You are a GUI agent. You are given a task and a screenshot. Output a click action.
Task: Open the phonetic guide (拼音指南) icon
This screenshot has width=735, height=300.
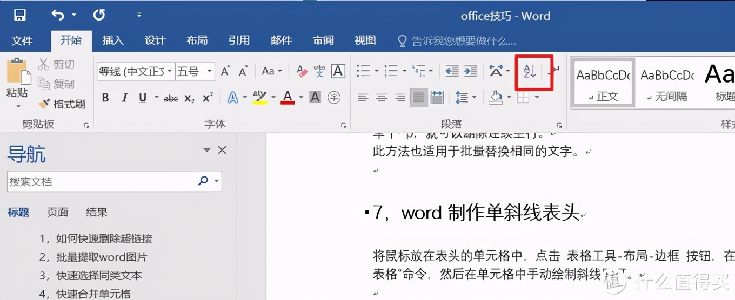pyautogui.click(x=319, y=71)
